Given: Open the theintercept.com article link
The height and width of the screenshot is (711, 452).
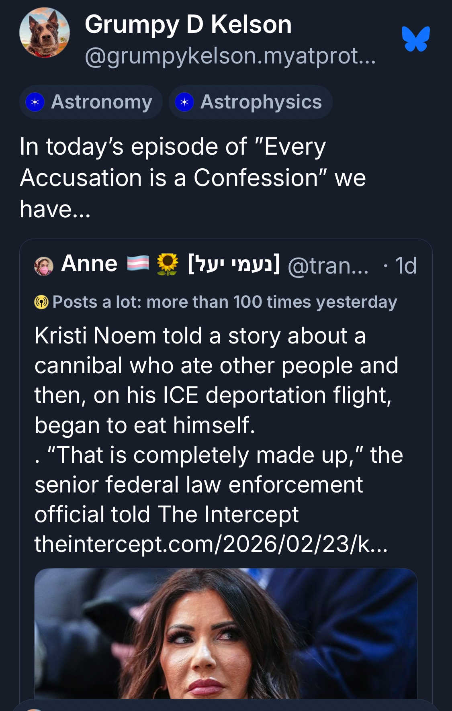Looking at the screenshot, I should (211, 544).
